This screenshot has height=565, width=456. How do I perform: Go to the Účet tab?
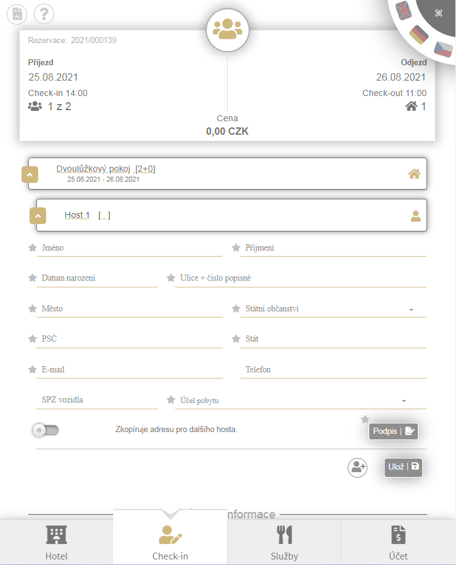(x=398, y=542)
